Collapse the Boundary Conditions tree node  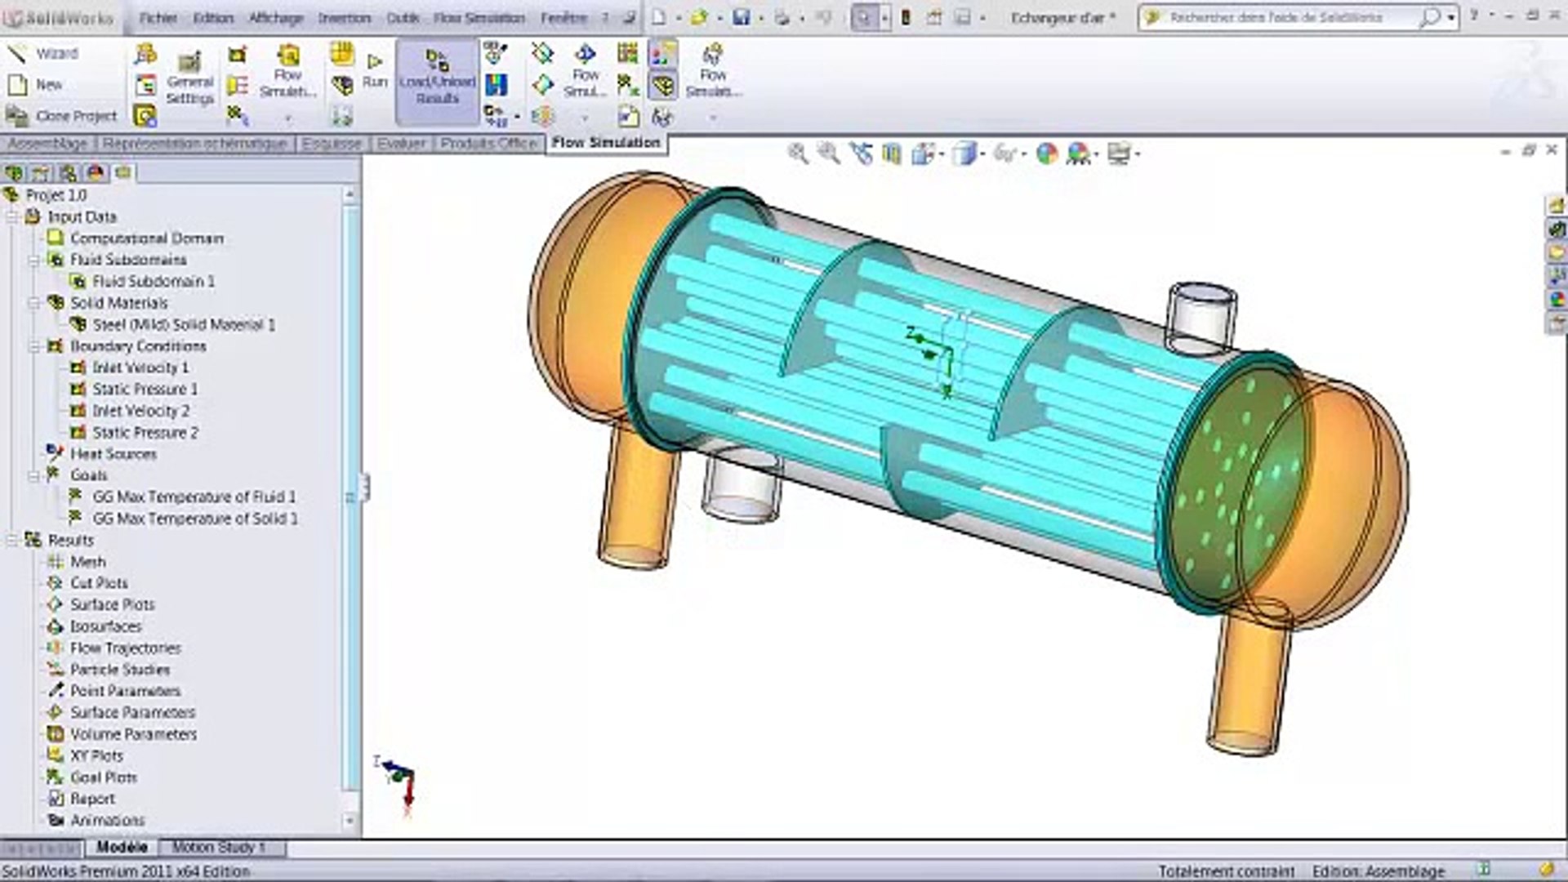(34, 346)
